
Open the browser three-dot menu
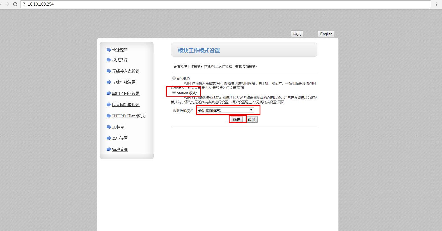coord(436,4)
